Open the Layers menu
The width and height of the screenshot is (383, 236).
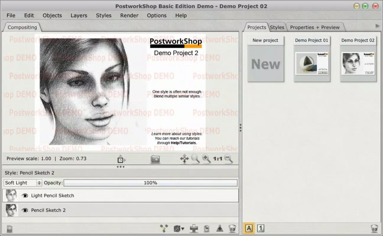pyautogui.click(x=79, y=15)
